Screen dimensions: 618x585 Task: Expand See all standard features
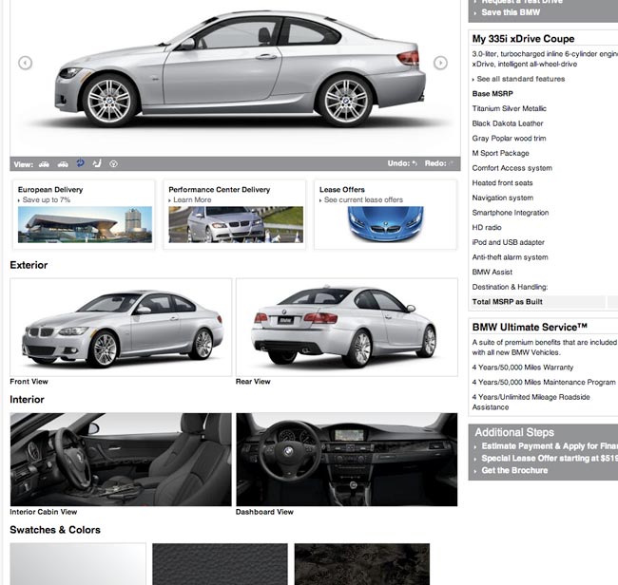pos(520,79)
